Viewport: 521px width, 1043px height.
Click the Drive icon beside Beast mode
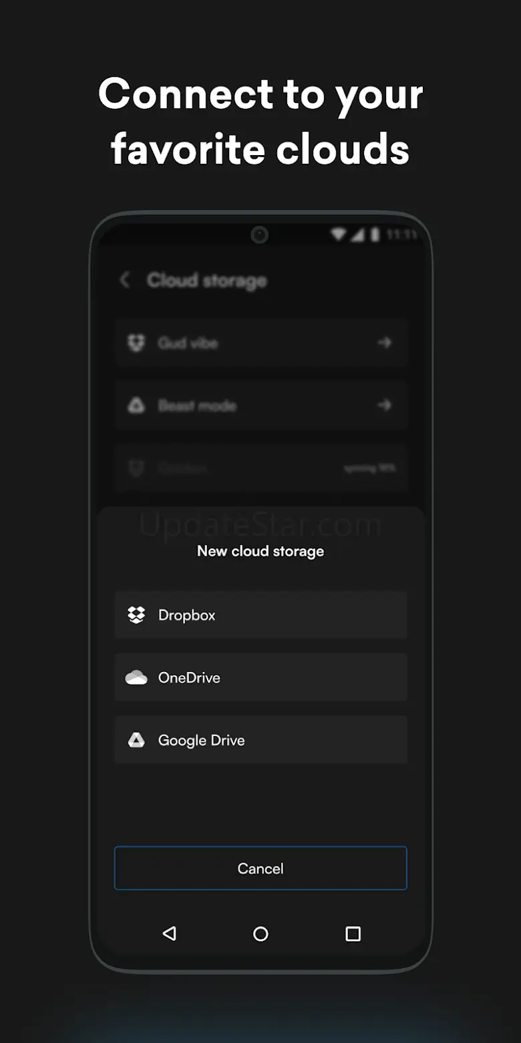click(x=136, y=406)
